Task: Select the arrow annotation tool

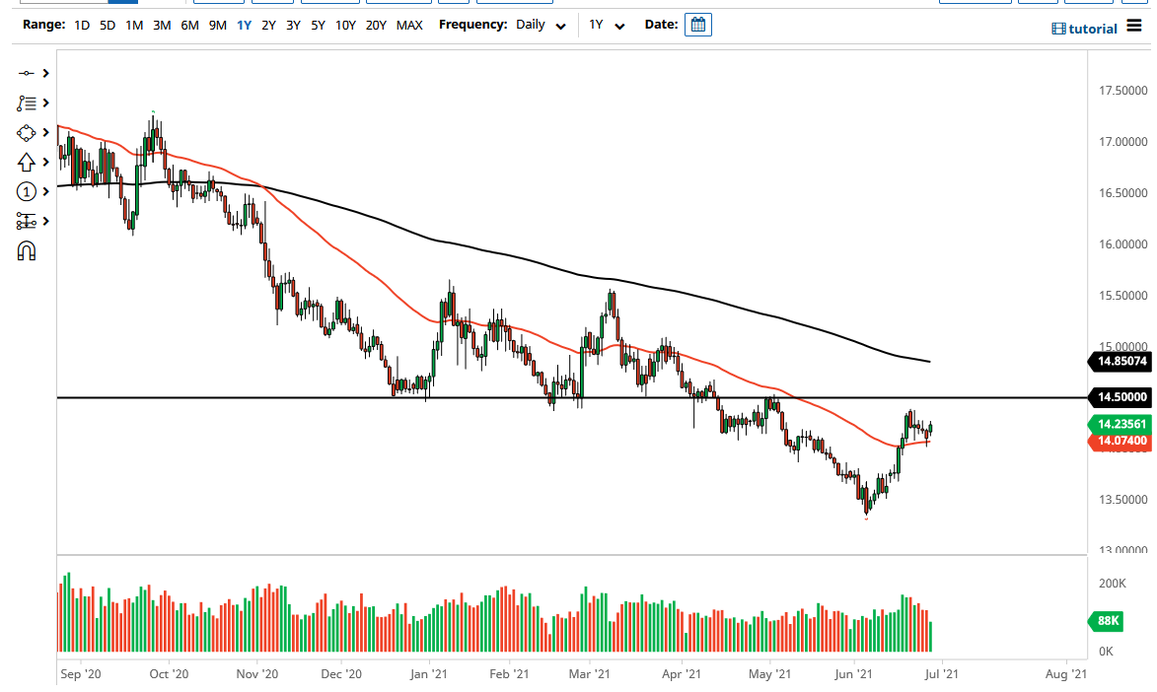Action: pos(27,162)
